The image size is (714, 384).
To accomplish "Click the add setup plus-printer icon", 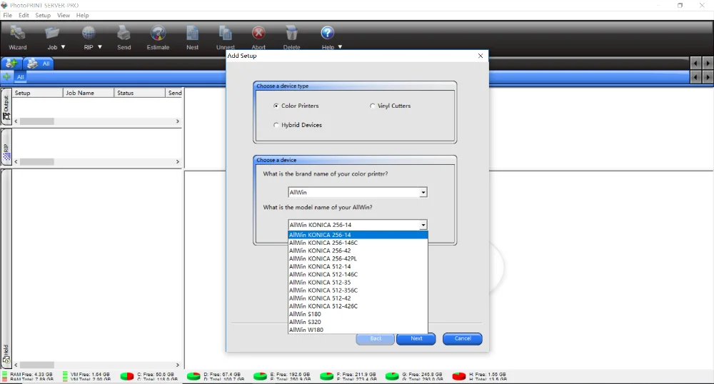I will (11, 64).
